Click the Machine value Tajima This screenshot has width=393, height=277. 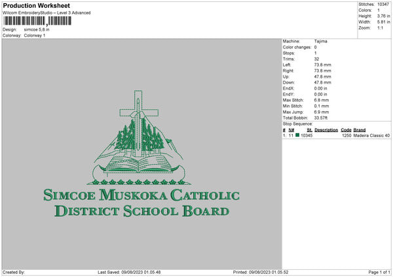coord(321,41)
